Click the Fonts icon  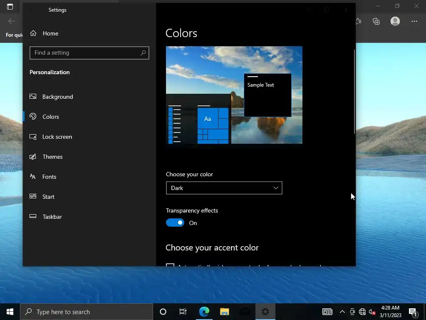click(33, 176)
